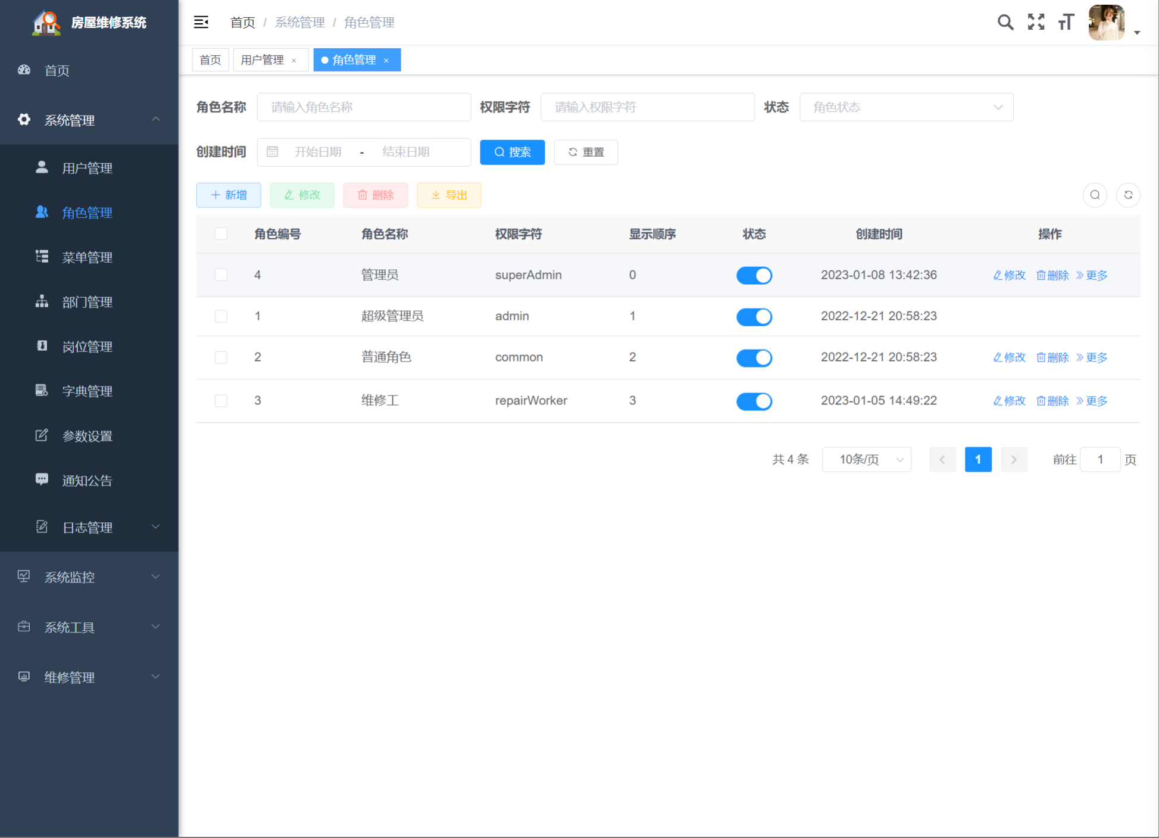Open the header search magnifier icon
Screen dimensions: 1159x838
(x=1005, y=23)
